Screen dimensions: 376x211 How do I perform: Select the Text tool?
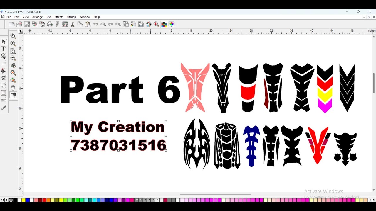tap(4, 49)
